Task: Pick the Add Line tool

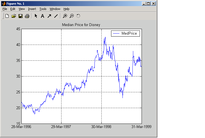Action: [56, 16]
